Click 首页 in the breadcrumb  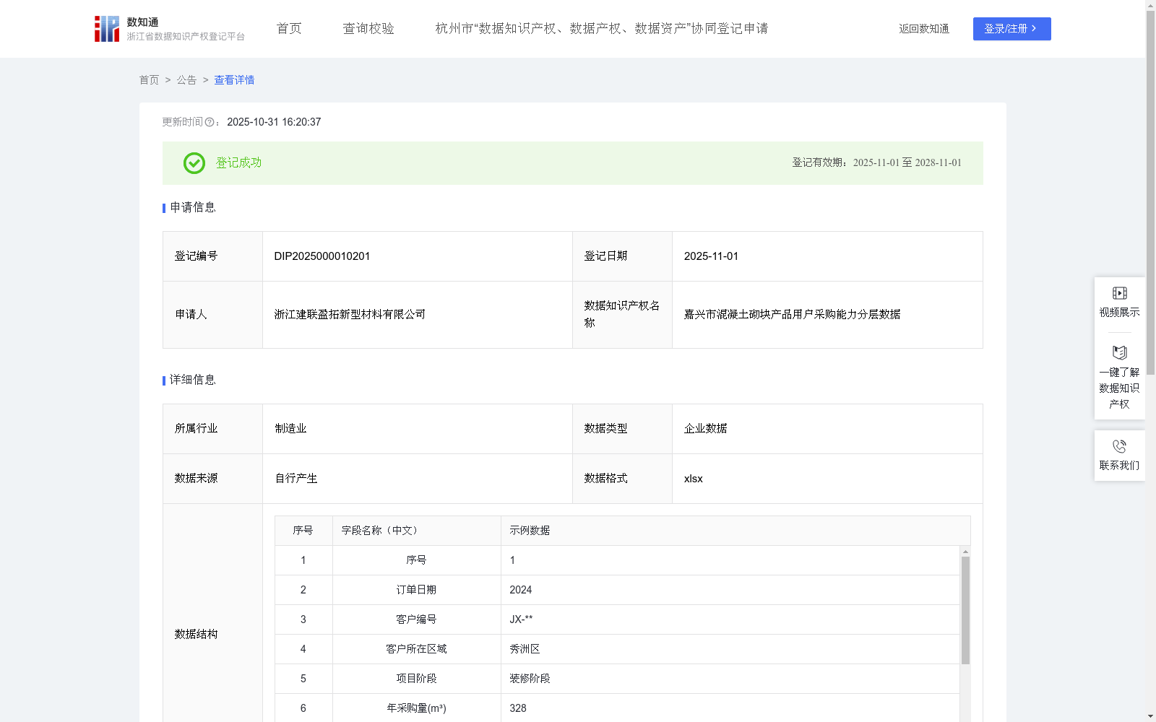tap(149, 80)
